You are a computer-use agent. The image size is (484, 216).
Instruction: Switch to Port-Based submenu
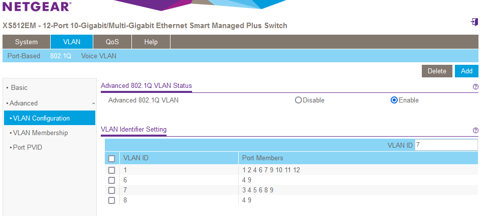coord(24,56)
